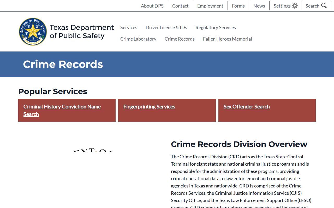This screenshot has width=334, height=208.
Task: Open the Crime Laboratory menu
Action: pyautogui.click(x=138, y=39)
